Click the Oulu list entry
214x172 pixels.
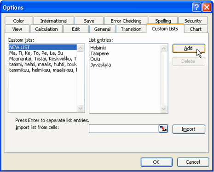pos(95,59)
